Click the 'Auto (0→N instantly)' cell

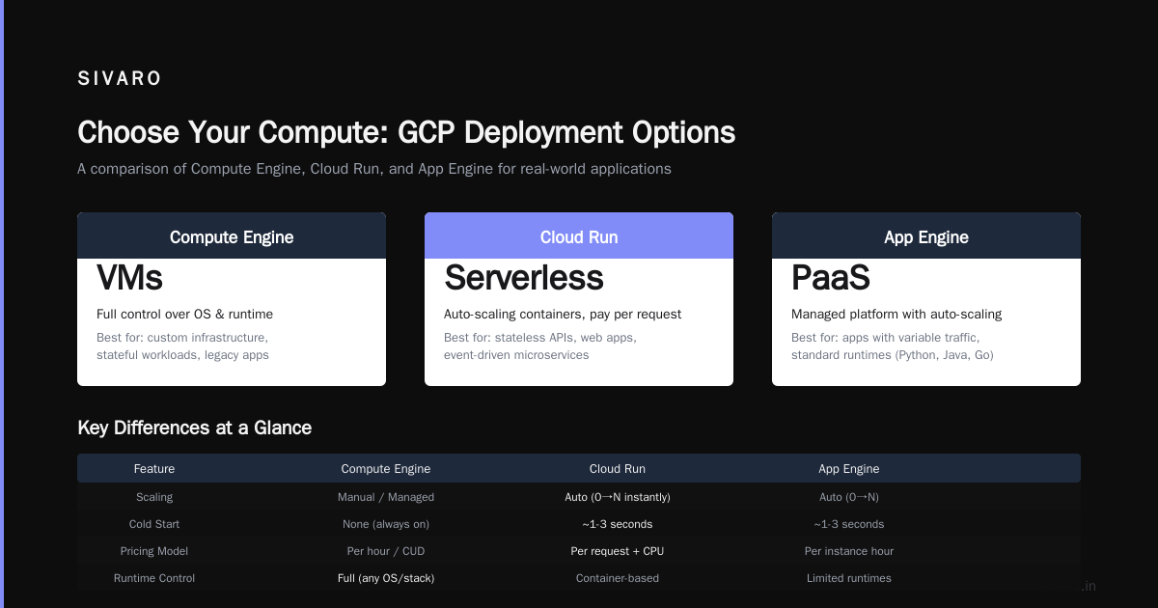point(618,497)
